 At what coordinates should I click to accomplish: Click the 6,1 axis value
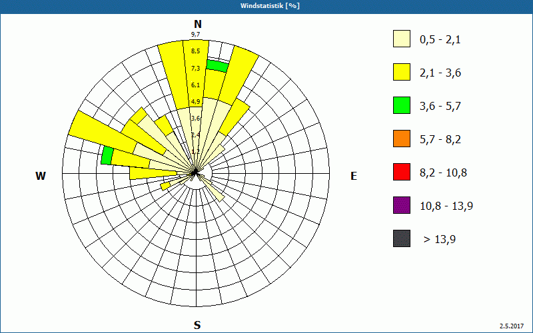(x=195, y=85)
